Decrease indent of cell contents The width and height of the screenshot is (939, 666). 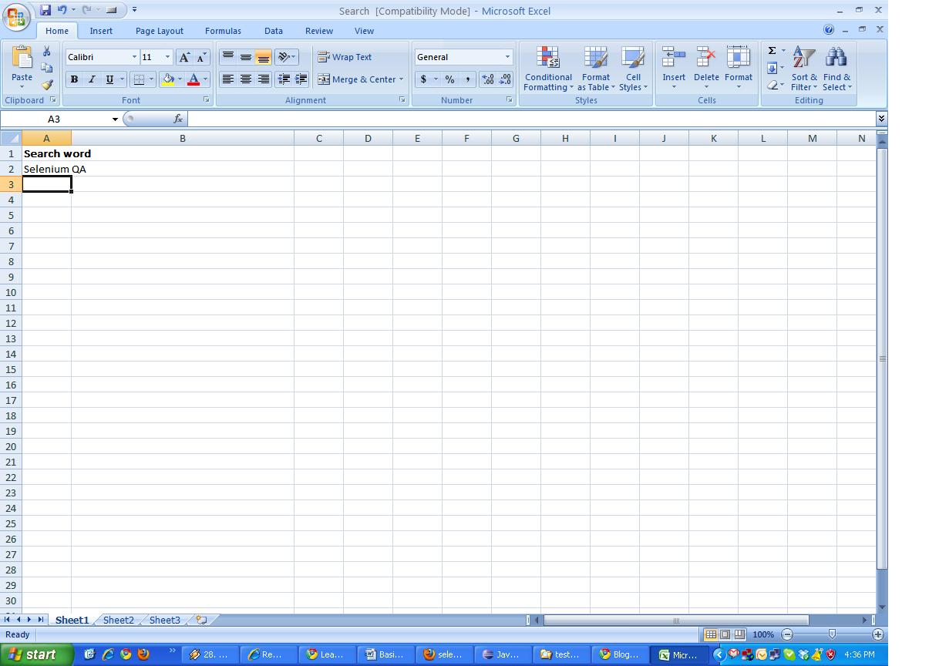pyautogui.click(x=284, y=79)
